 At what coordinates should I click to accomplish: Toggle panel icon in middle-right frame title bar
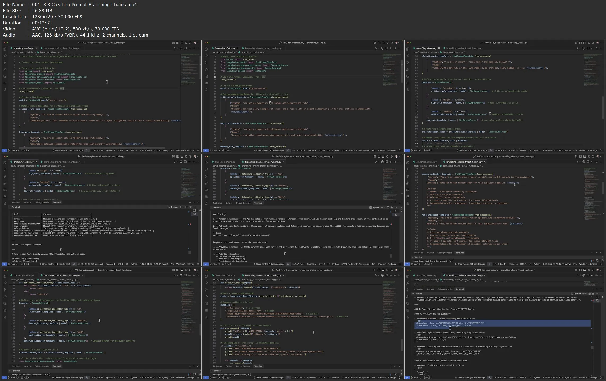585,156
